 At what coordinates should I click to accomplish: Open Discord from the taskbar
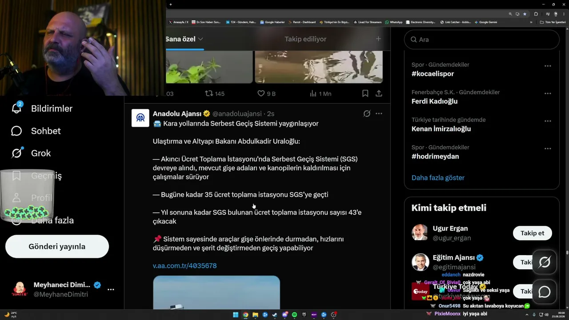click(284, 315)
